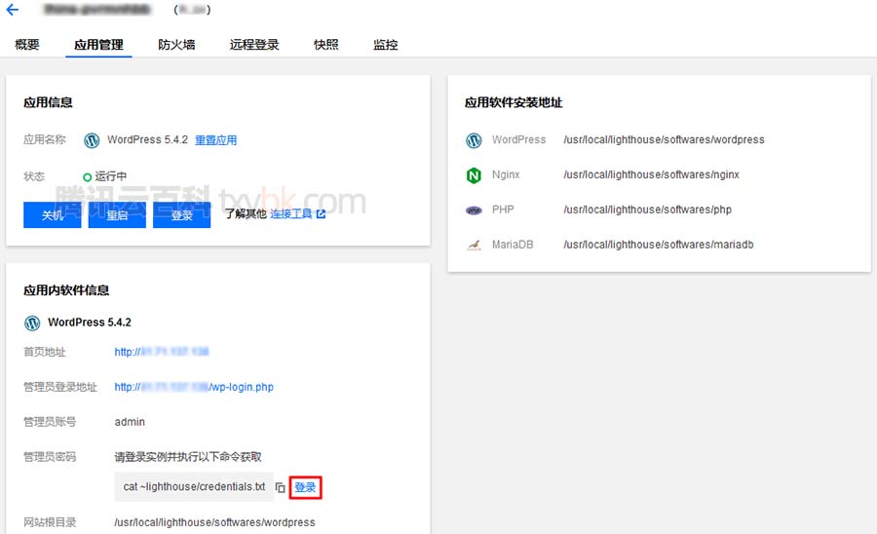Image resolution: width=877 pixels, height=534 pixels.
Task: Click the MariaDB seal icon
Action: click(474, 245)
